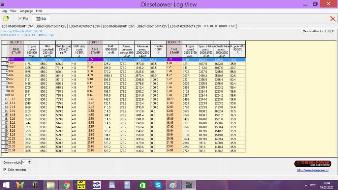This screenshot has width=338, height=190.
Task: Open a log file with folder icon
Action: point(6,19)
